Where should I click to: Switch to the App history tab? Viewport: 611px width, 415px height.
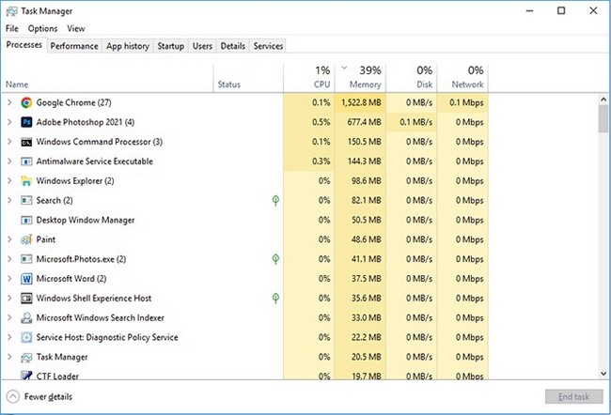(x=128, y=46)
